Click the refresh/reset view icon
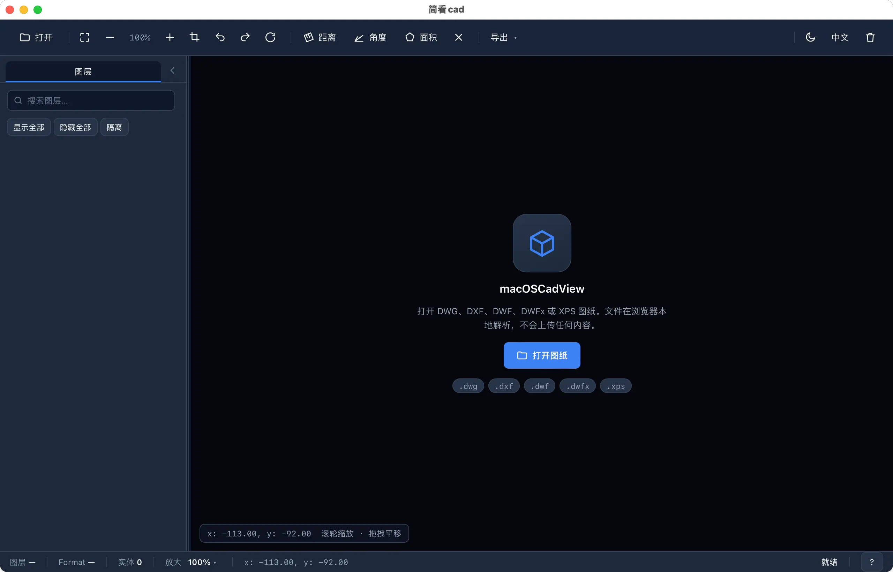 click(270, 38)
